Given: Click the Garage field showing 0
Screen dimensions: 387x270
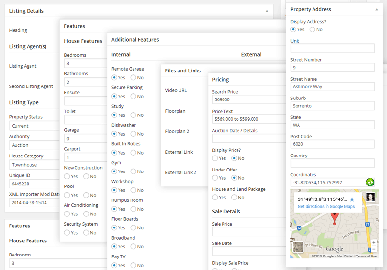Looking at the screenshot, I should (86, 139).
